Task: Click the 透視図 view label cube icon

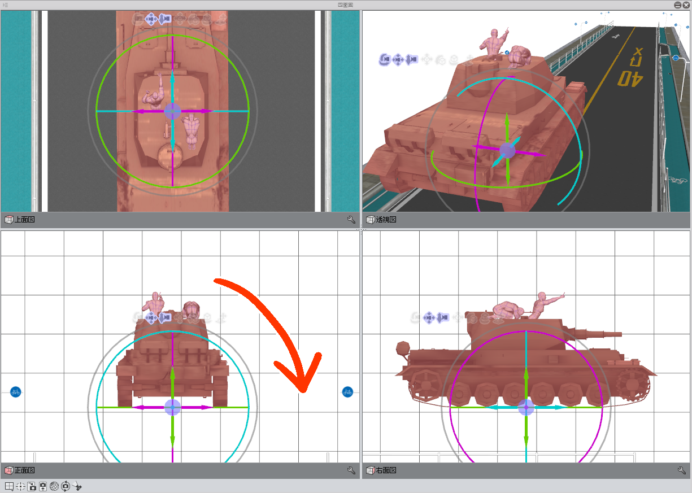Action: click(371, 220)
